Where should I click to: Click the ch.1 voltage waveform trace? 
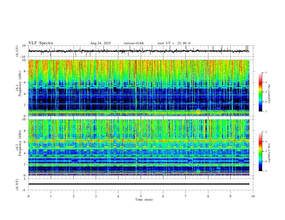click(139, 51)
